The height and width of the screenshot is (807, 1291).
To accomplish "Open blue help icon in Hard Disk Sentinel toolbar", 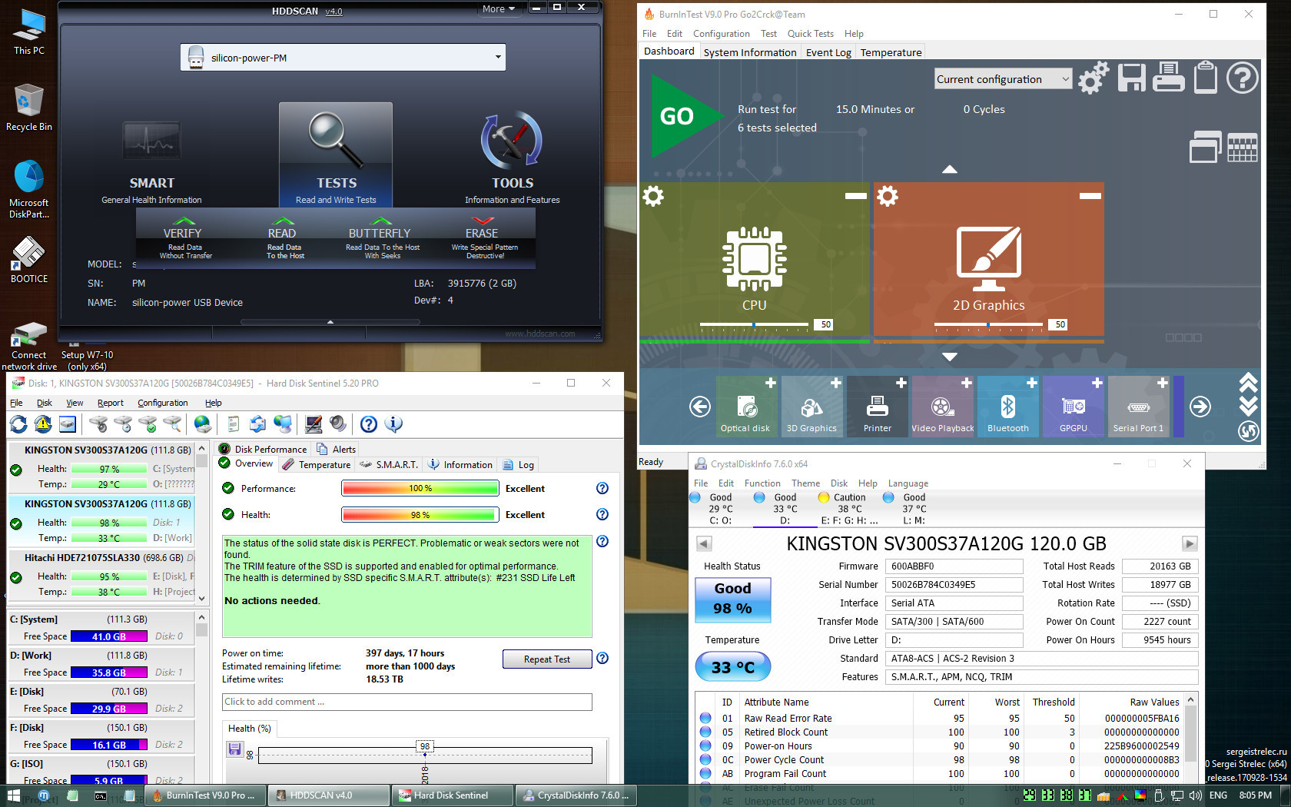I will pyautogui.click(x=369, y=423).
